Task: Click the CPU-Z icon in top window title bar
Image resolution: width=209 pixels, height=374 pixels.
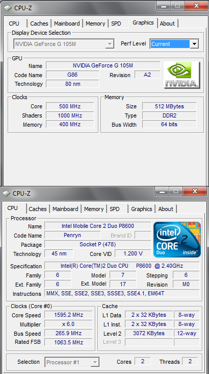Action: coord(8,8)
